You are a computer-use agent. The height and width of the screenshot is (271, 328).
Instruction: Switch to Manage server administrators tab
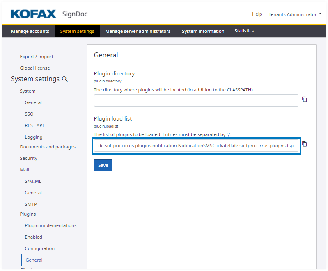point(138,31)
